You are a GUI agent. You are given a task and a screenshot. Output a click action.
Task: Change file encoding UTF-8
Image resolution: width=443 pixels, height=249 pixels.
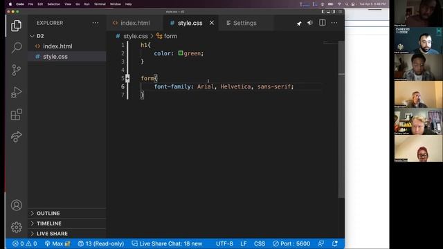[224, 243]
